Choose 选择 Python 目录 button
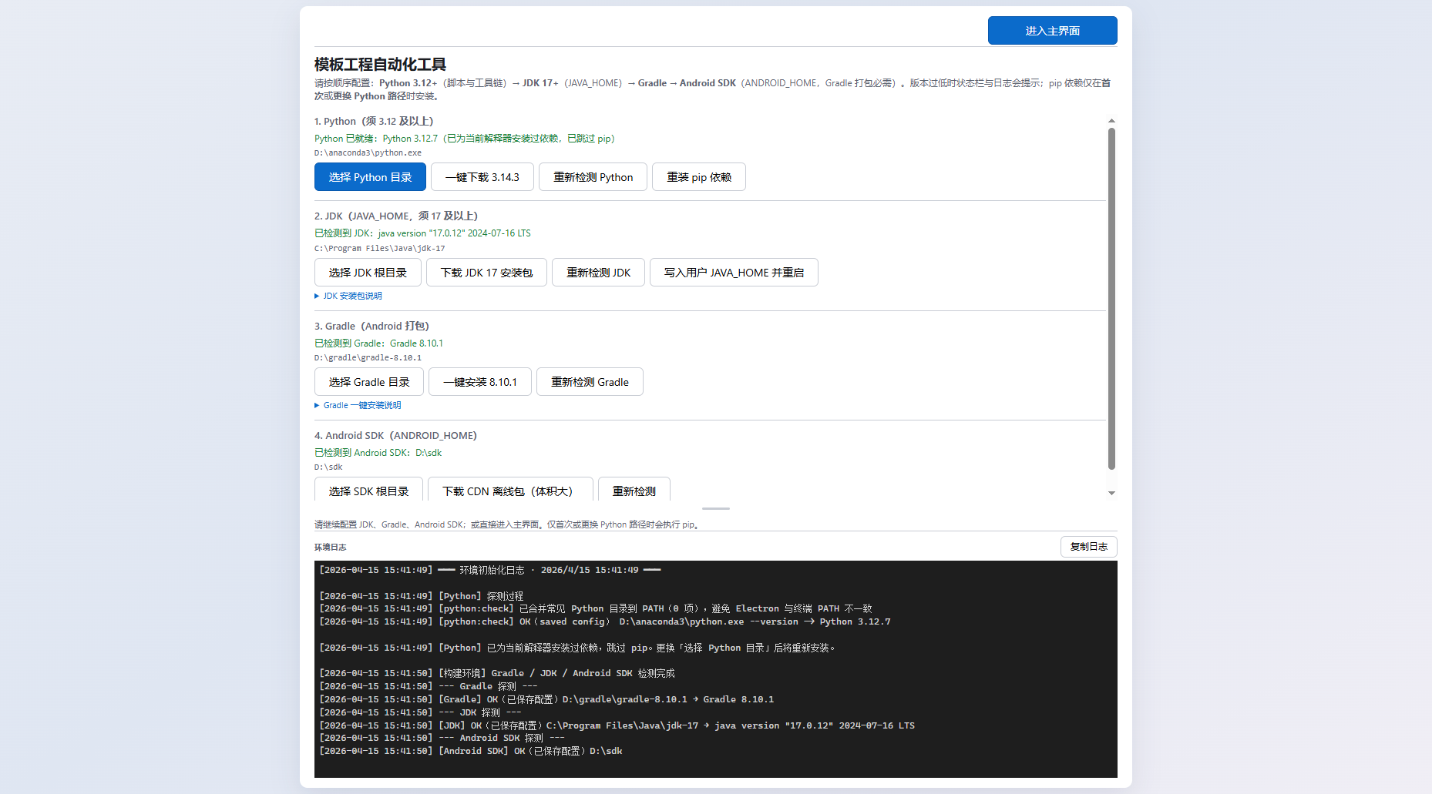1432x794 pixels. point(370,177)
